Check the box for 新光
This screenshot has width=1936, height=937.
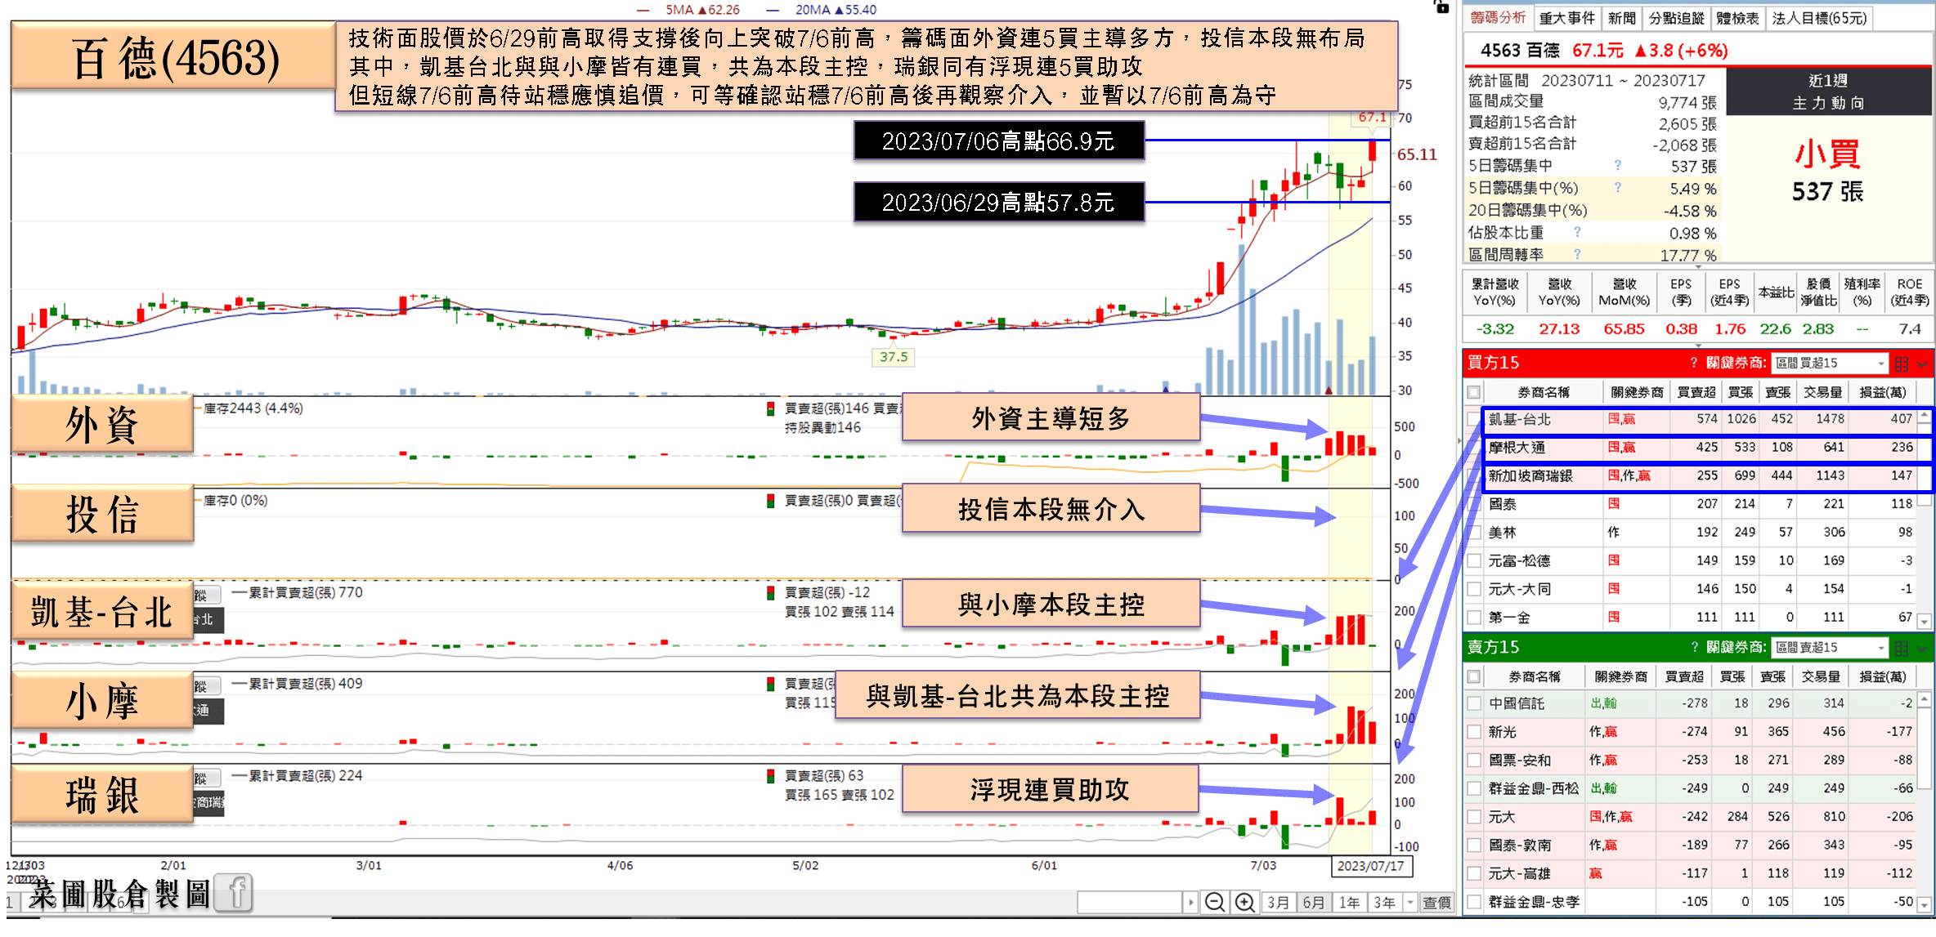click(x=1474, y=732)
